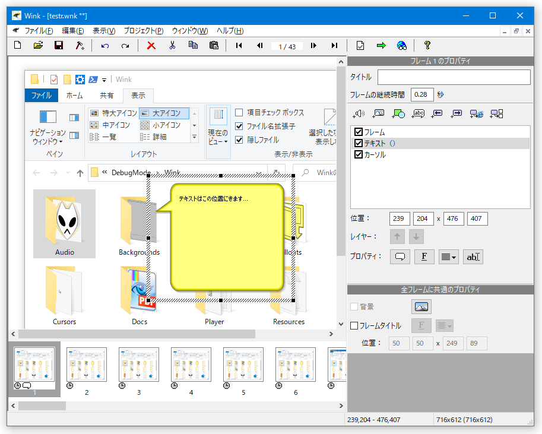
Task: Select frame thumbnail 4
Action: tap(191, 365)
